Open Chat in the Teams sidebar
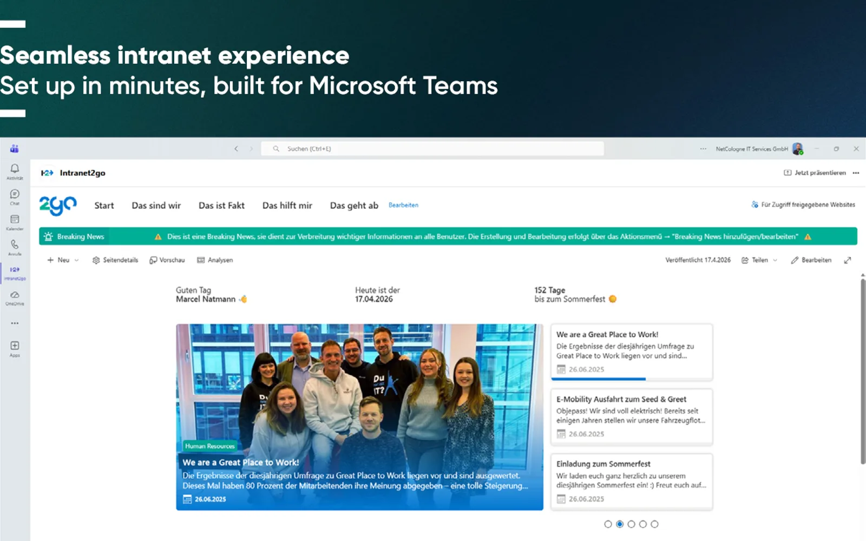Viewport: 866px width, 541px height. coord(15,197)
